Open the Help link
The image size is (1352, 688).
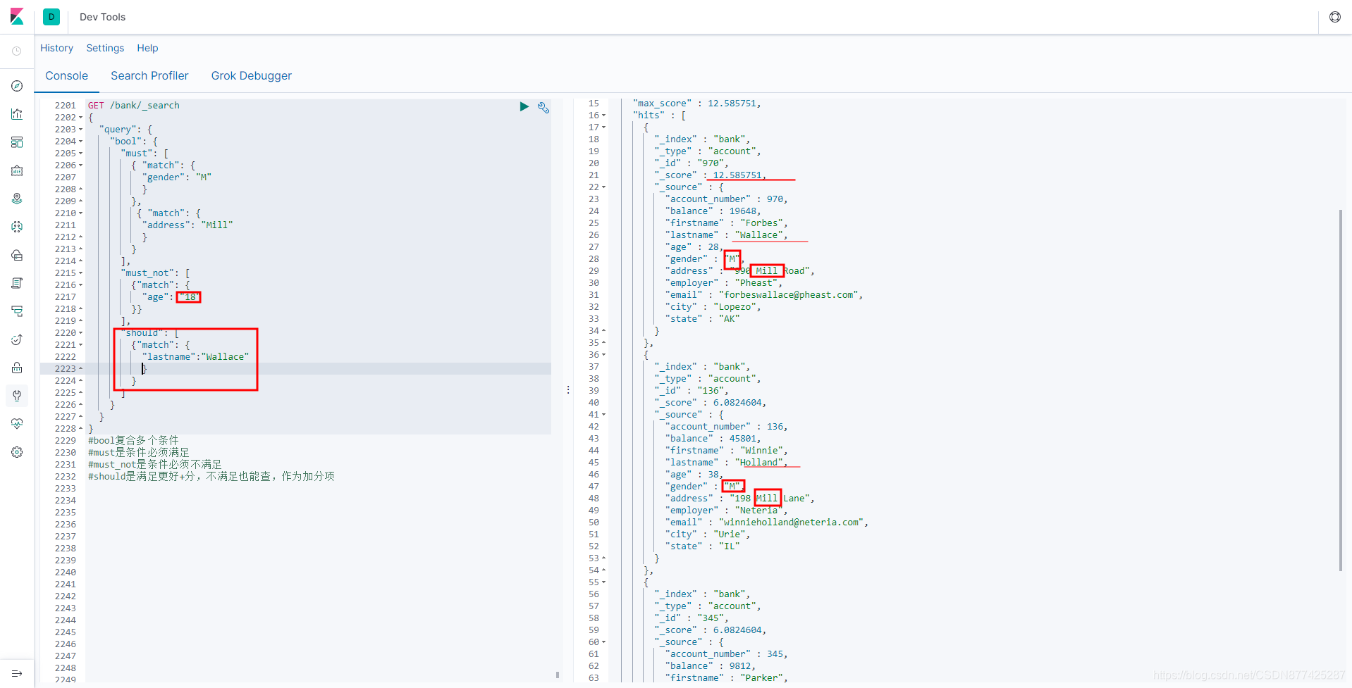(x=147, y=48)
